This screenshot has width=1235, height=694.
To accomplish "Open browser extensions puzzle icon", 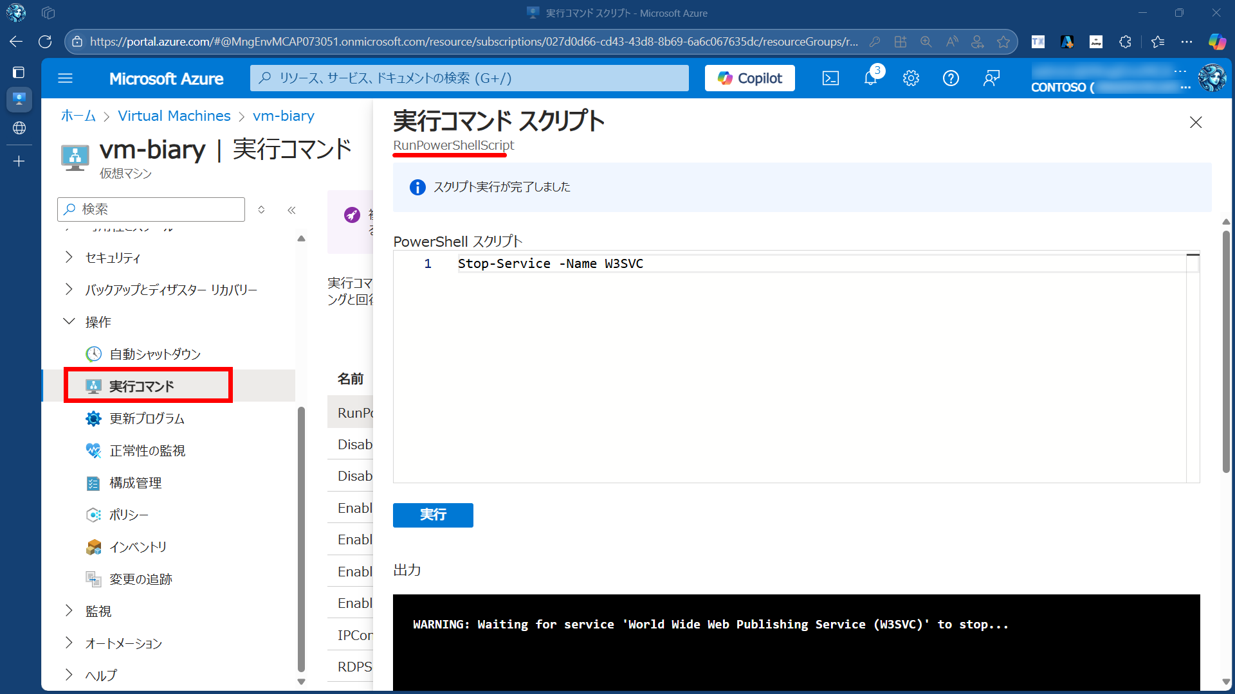I will point(1125,42).
